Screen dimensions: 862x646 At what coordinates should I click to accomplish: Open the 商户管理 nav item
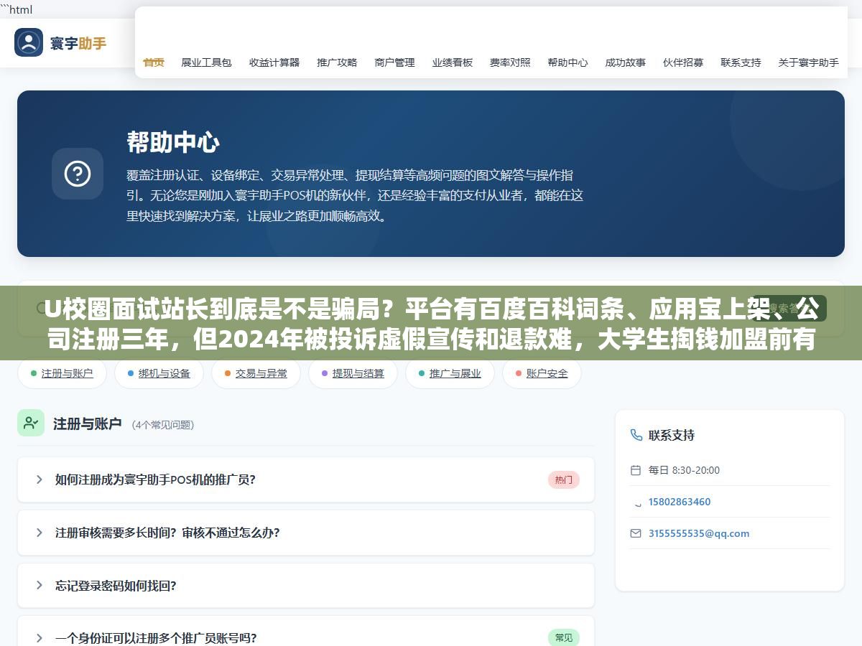(x=394, y=62)
